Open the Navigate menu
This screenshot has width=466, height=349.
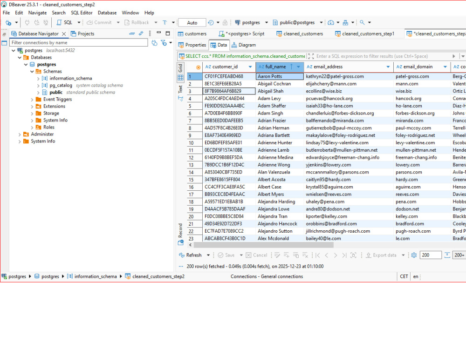tap(37, 13)
